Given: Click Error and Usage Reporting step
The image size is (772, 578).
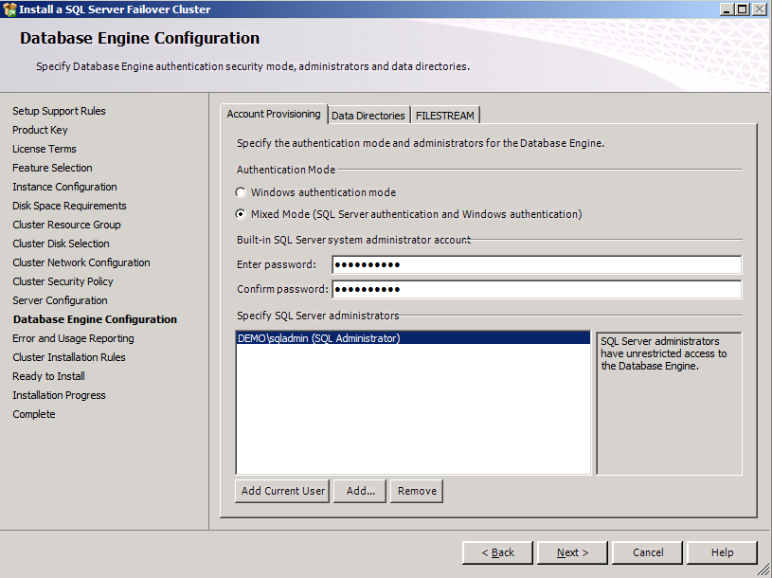Looking at the screenshot, I should click(x=73, y=338).
